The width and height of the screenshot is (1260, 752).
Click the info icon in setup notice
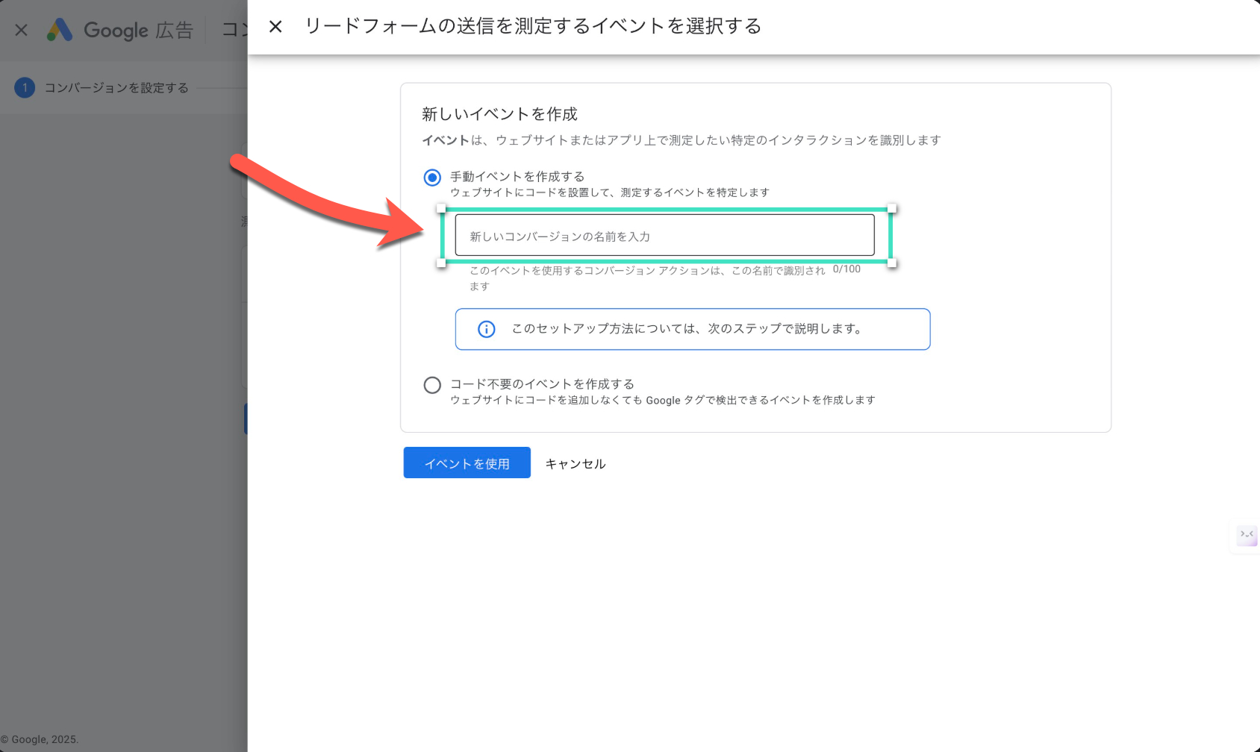click(x=487, y=329)
